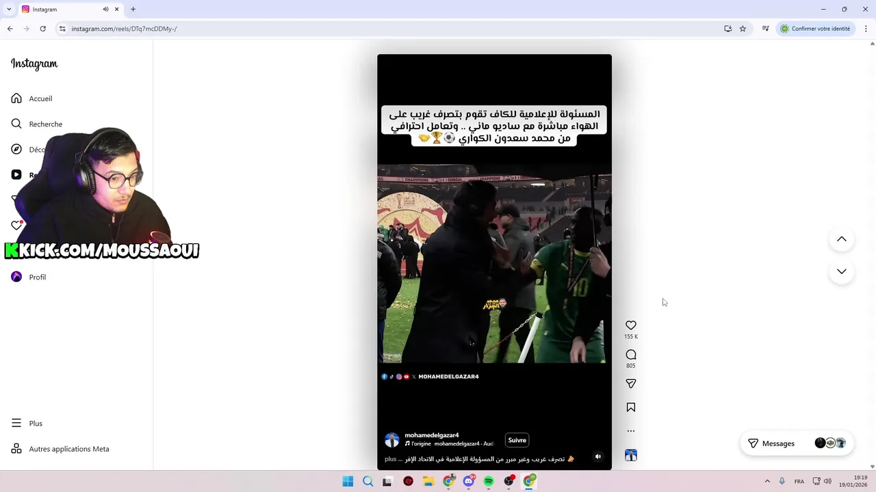This screenshot has height=492, width=876.
Task: Click the Reels icon in sidebar
Action: (16, 175)
